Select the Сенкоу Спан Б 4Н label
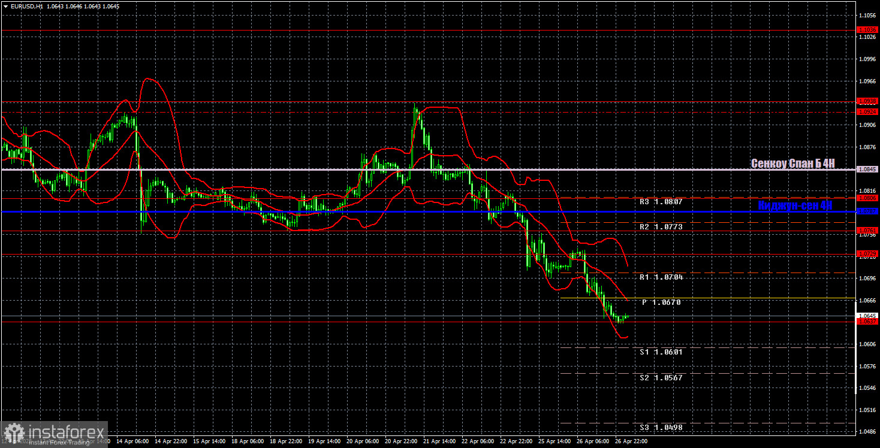Image resolution: width=880 pixels, height=448 pixels. click(x=792, y=164)
